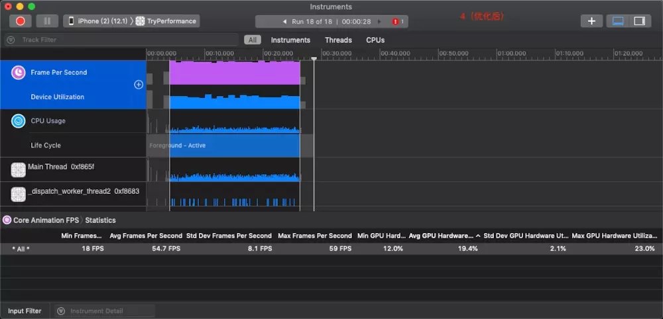Select the CPU Usage instrument icon

click(x=18, y=121)
